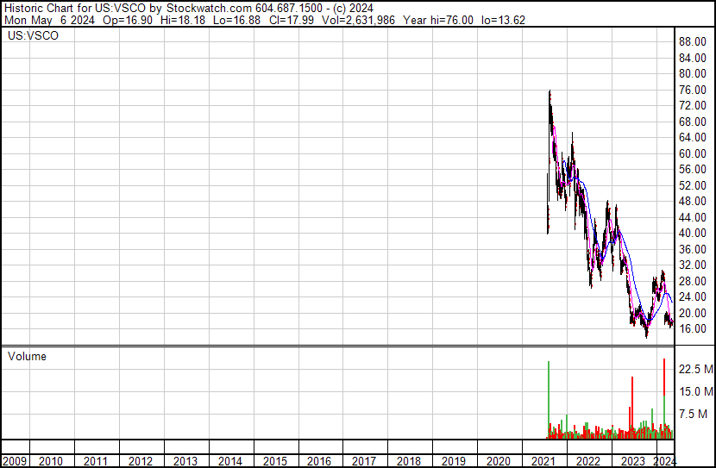Image resolution: width=716 pixels, height=468 pixels.
Task: Click the 2016 year label on the time axis
Action: pyautogui.click(x=318, y=461)
